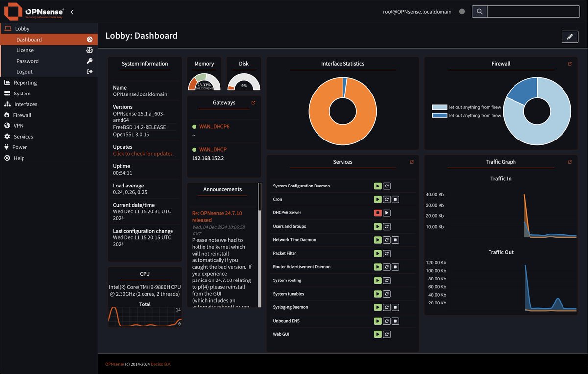The image size is (588, 374).
Task: Restart the Cron service
Action: click(387, 199)
